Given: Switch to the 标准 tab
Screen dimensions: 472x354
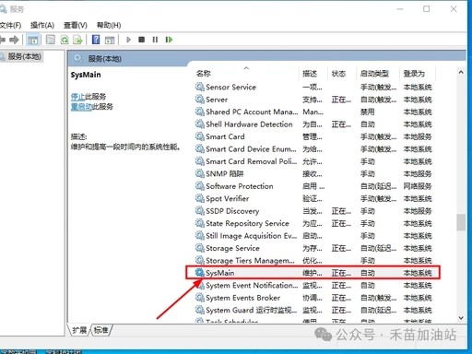Looking at the screenshot, I should click(100, 330).
